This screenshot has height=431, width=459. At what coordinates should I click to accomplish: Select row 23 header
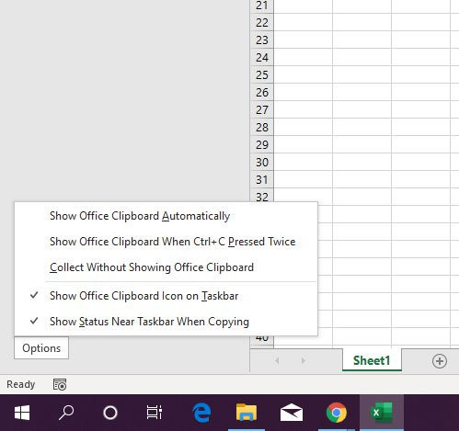(262, 40)
